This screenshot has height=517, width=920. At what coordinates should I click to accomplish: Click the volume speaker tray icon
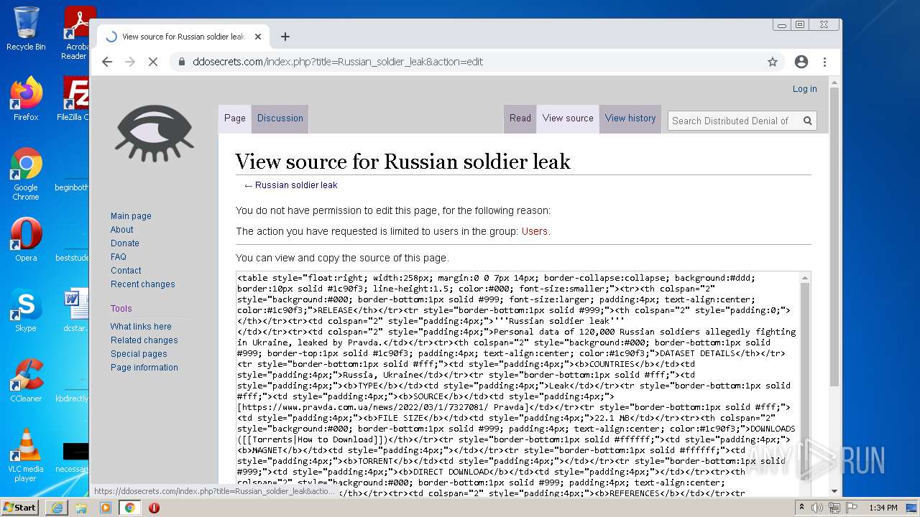click(x=818, y=508)
